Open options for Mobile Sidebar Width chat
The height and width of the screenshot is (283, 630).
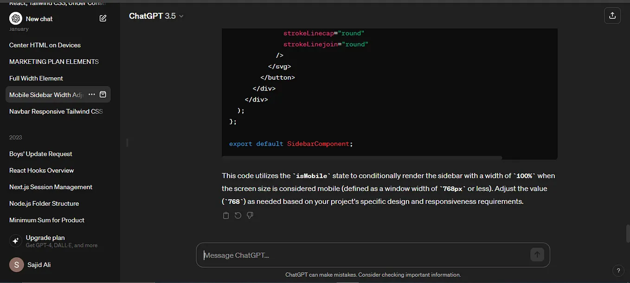coord(91,94)
